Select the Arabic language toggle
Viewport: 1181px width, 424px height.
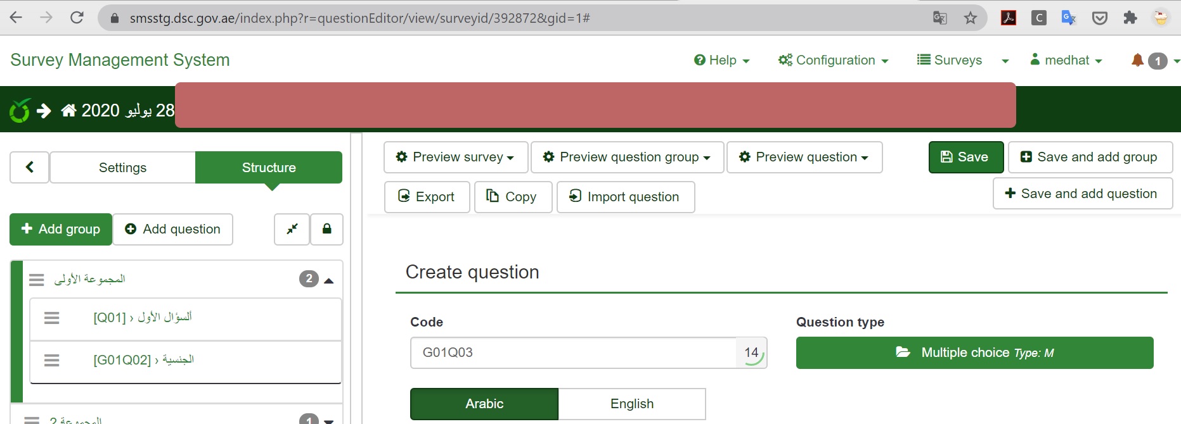pos(484,404)
